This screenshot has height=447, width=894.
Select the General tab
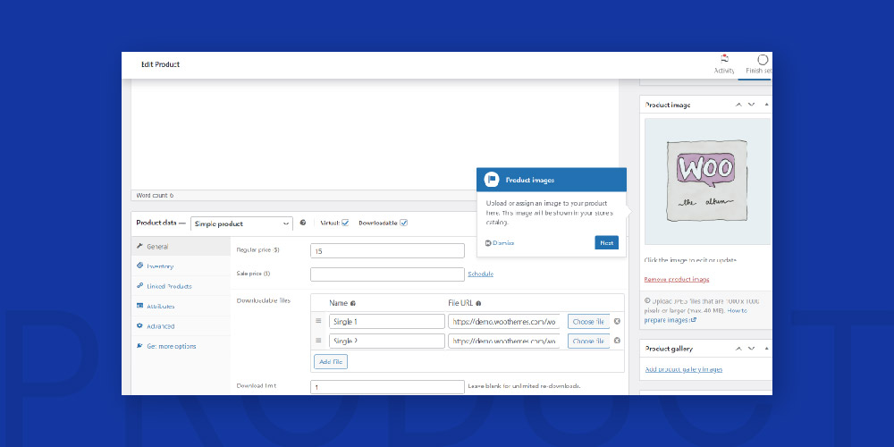coord(181,247)
